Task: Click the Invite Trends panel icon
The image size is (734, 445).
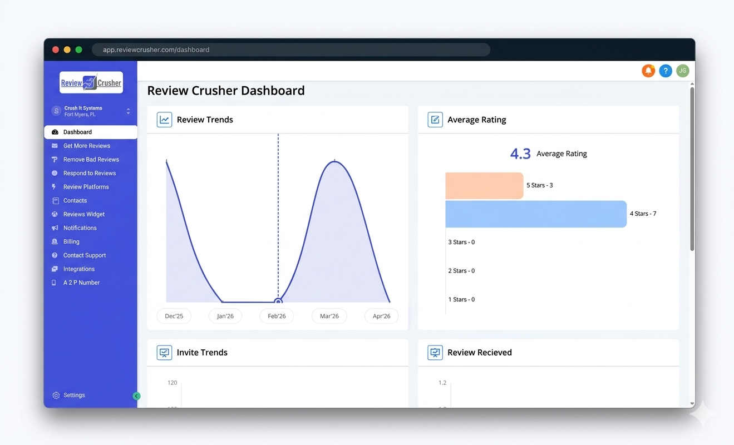Action: coord(164,353)
